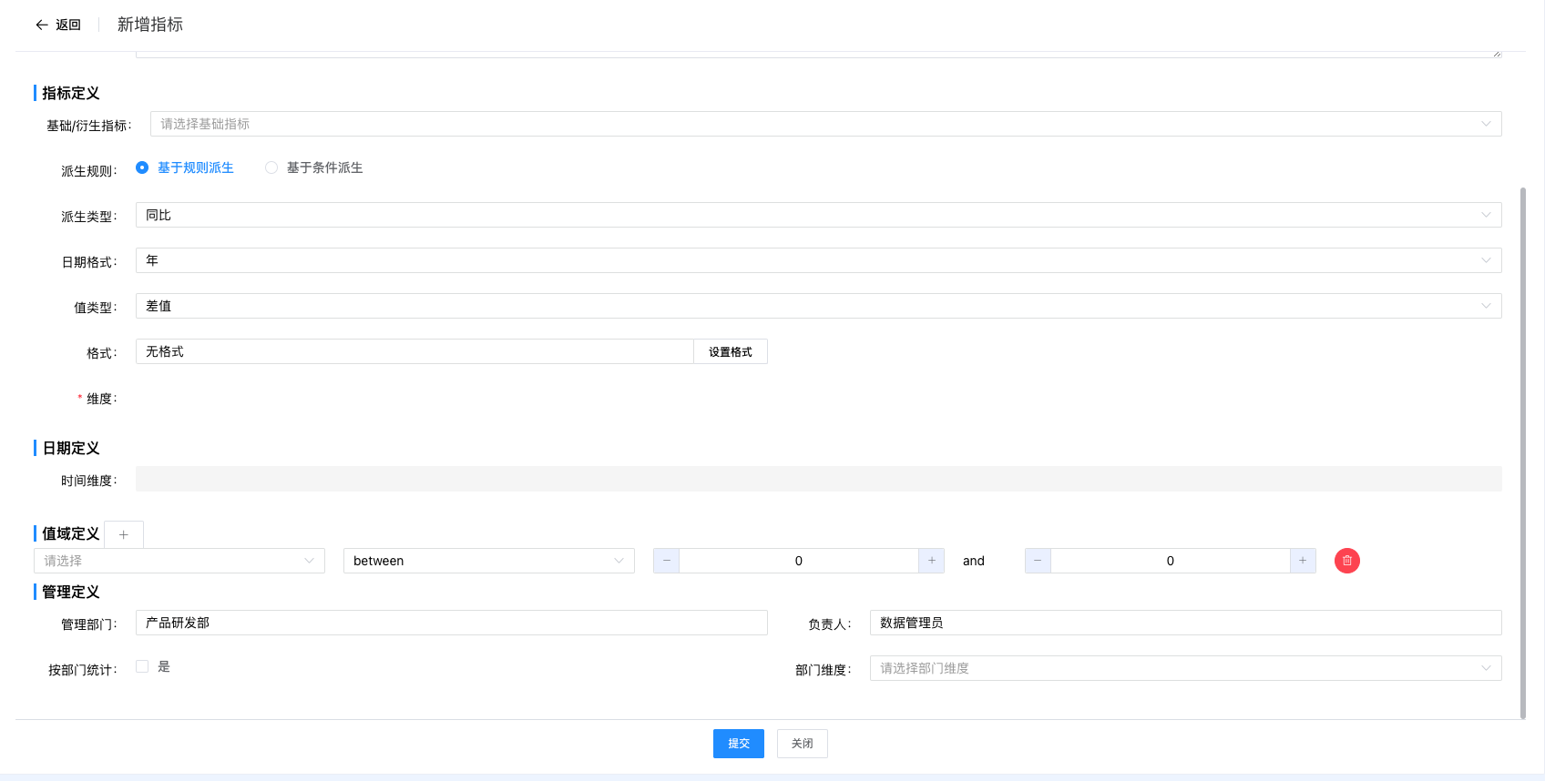The width and height of the screenshot is (1545, 781).
Task: Open the between operator dropdown
Action: tap(488, 561)
